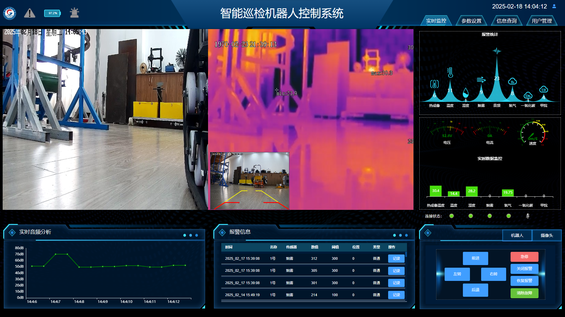Click the green 14.4 温度 bar
The height and width of the screenshot is (317, 565).
click(x=454, y=194)
